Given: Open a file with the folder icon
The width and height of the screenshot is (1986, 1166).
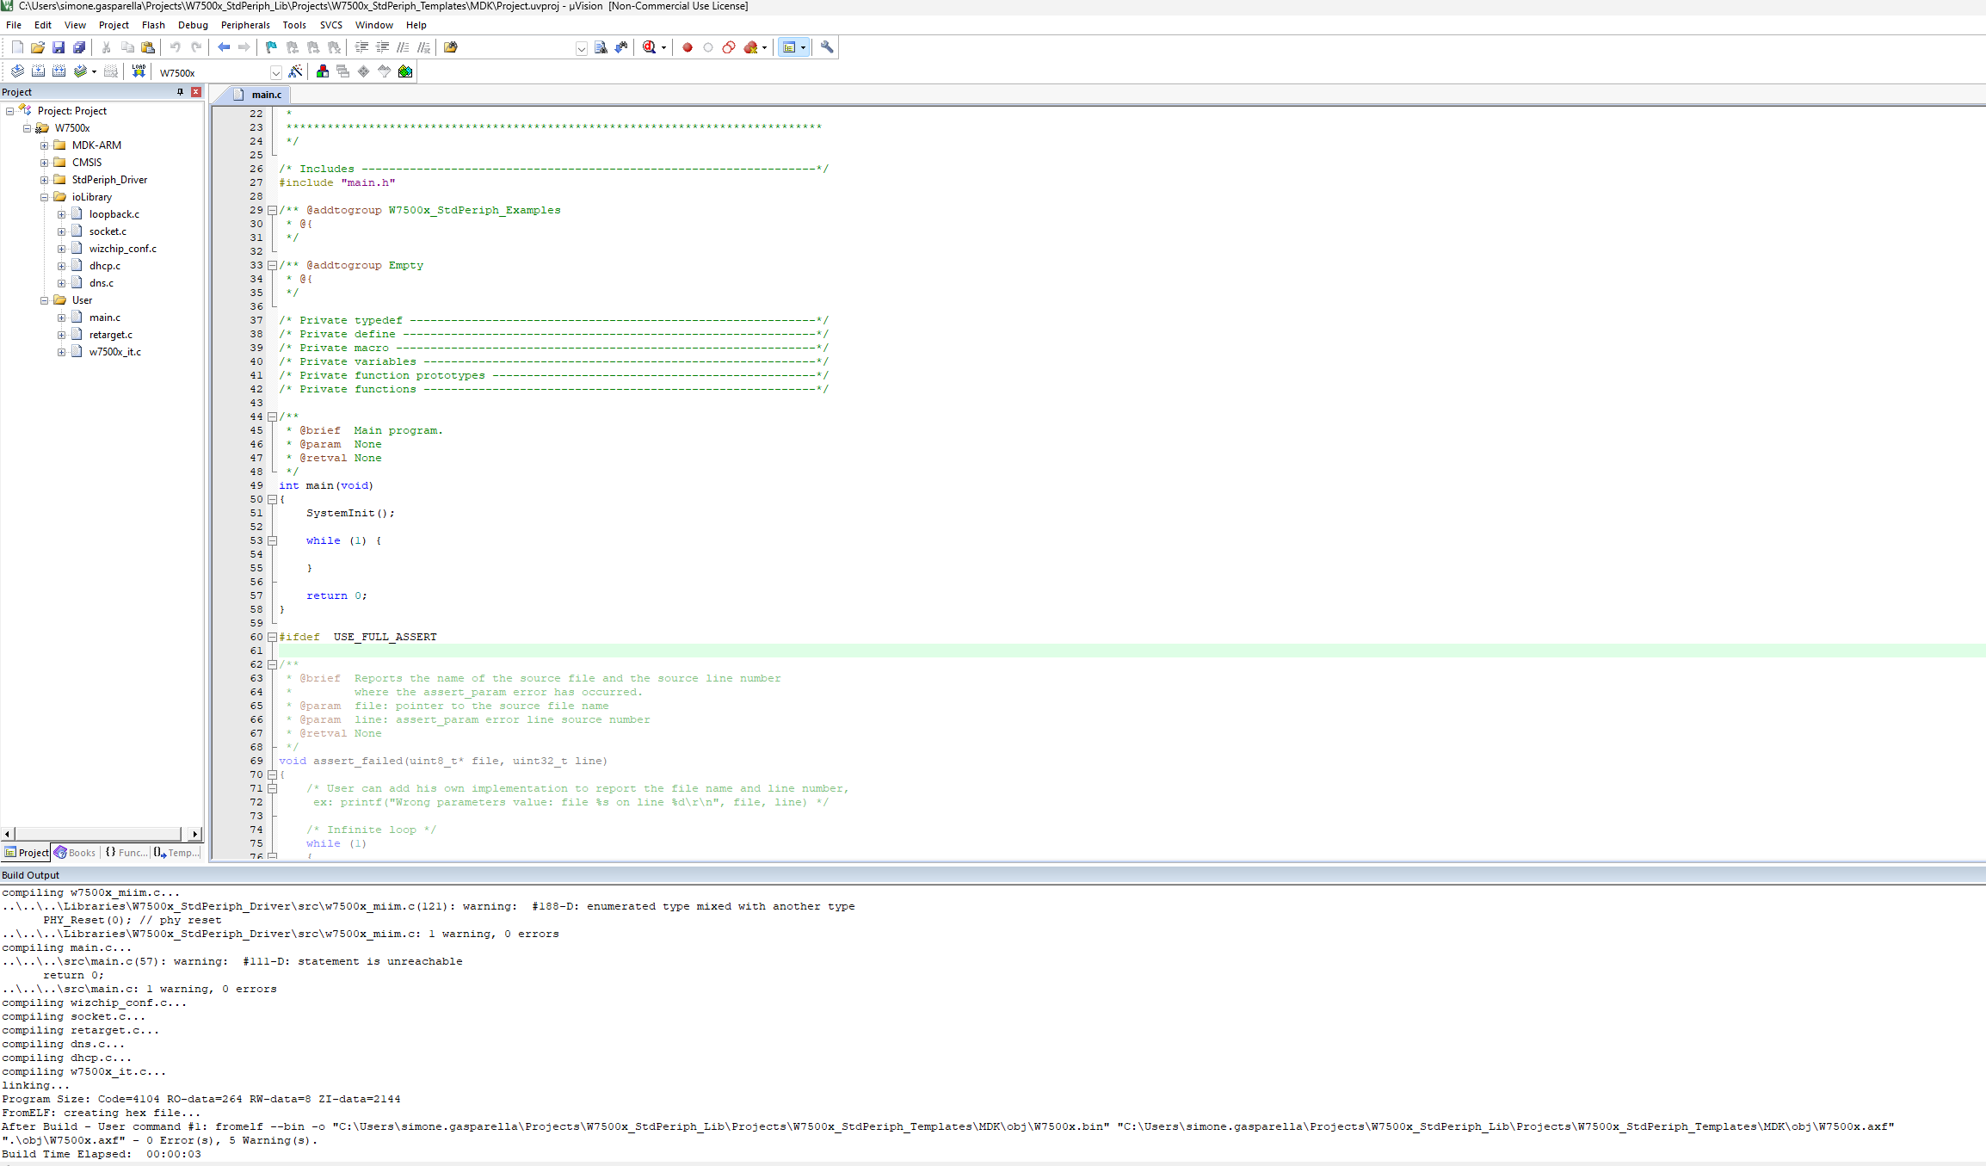Looking at the screenshot, I should [x=38, y=47].
